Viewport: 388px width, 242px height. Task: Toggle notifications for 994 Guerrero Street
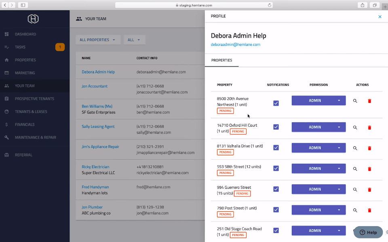coord(276,189)
